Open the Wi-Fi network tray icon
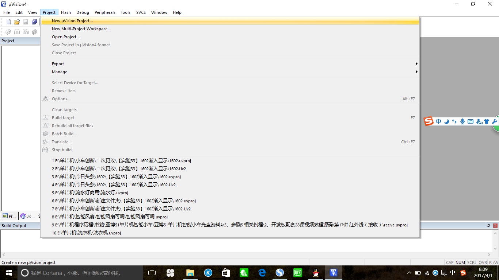 coord(427,273)
